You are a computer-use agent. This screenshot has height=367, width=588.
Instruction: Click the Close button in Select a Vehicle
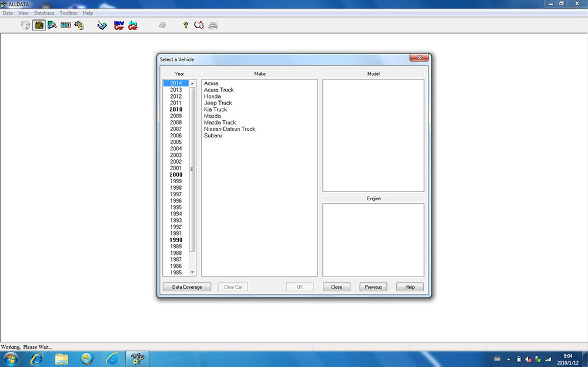(336, 287)
